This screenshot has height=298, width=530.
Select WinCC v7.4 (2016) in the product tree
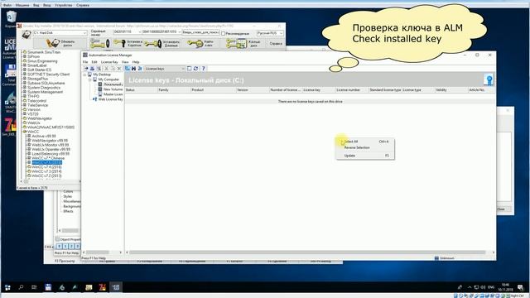(46, 167)
